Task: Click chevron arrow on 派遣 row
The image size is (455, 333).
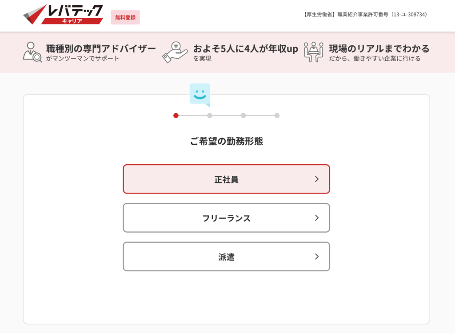Action: point(317,257)
